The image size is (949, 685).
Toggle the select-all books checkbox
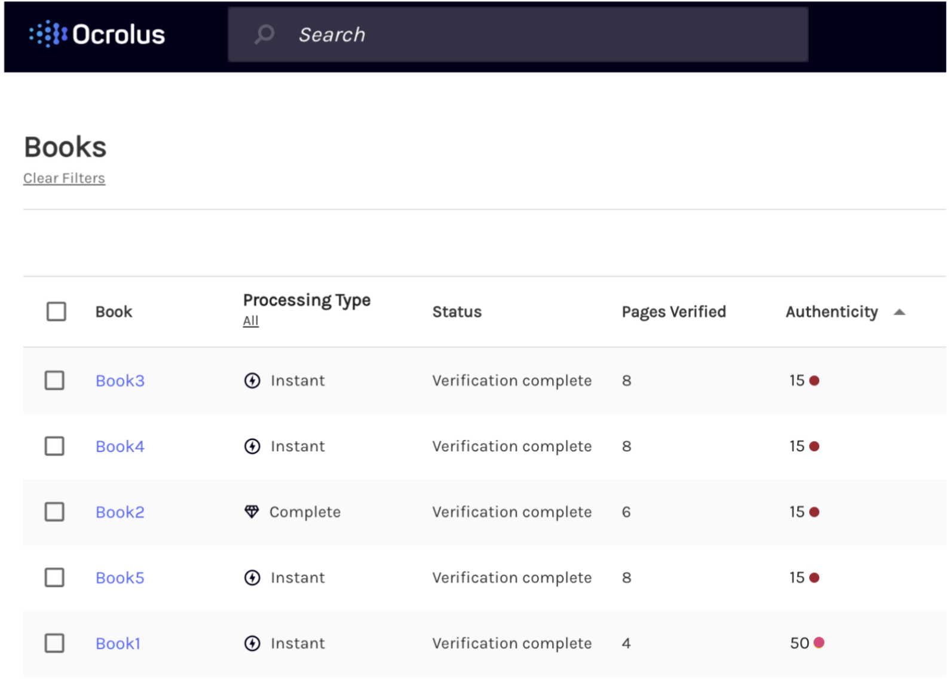pos(56,311)
